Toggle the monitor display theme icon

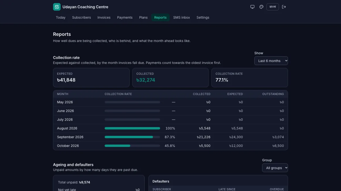pos(252,7)
